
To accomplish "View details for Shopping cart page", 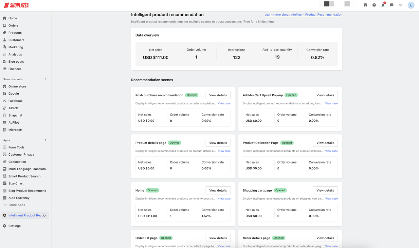I will click(325, 191).
